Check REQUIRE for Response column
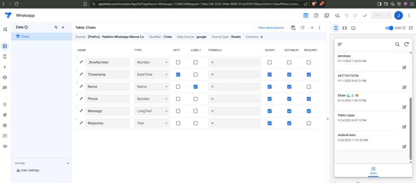 pos(309,123)
